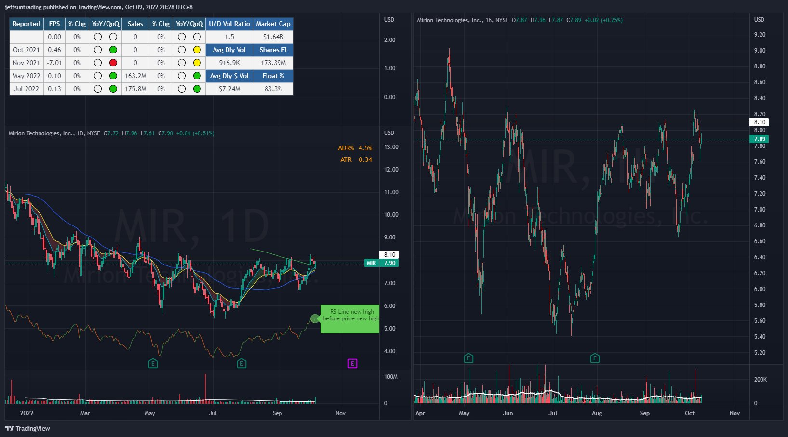Select the yellow circle in the Nov 2021 row
788x437 pixels.
click(x=197, y=63)
